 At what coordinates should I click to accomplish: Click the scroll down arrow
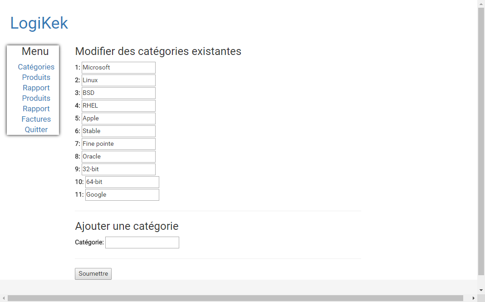coord(481,290)
